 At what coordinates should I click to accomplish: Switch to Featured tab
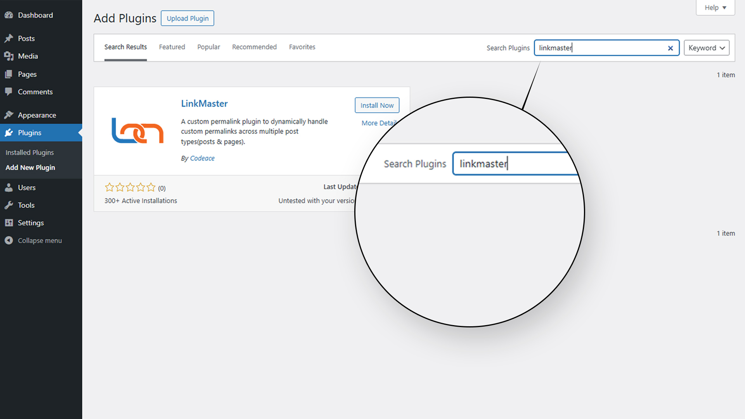point(172,47)
